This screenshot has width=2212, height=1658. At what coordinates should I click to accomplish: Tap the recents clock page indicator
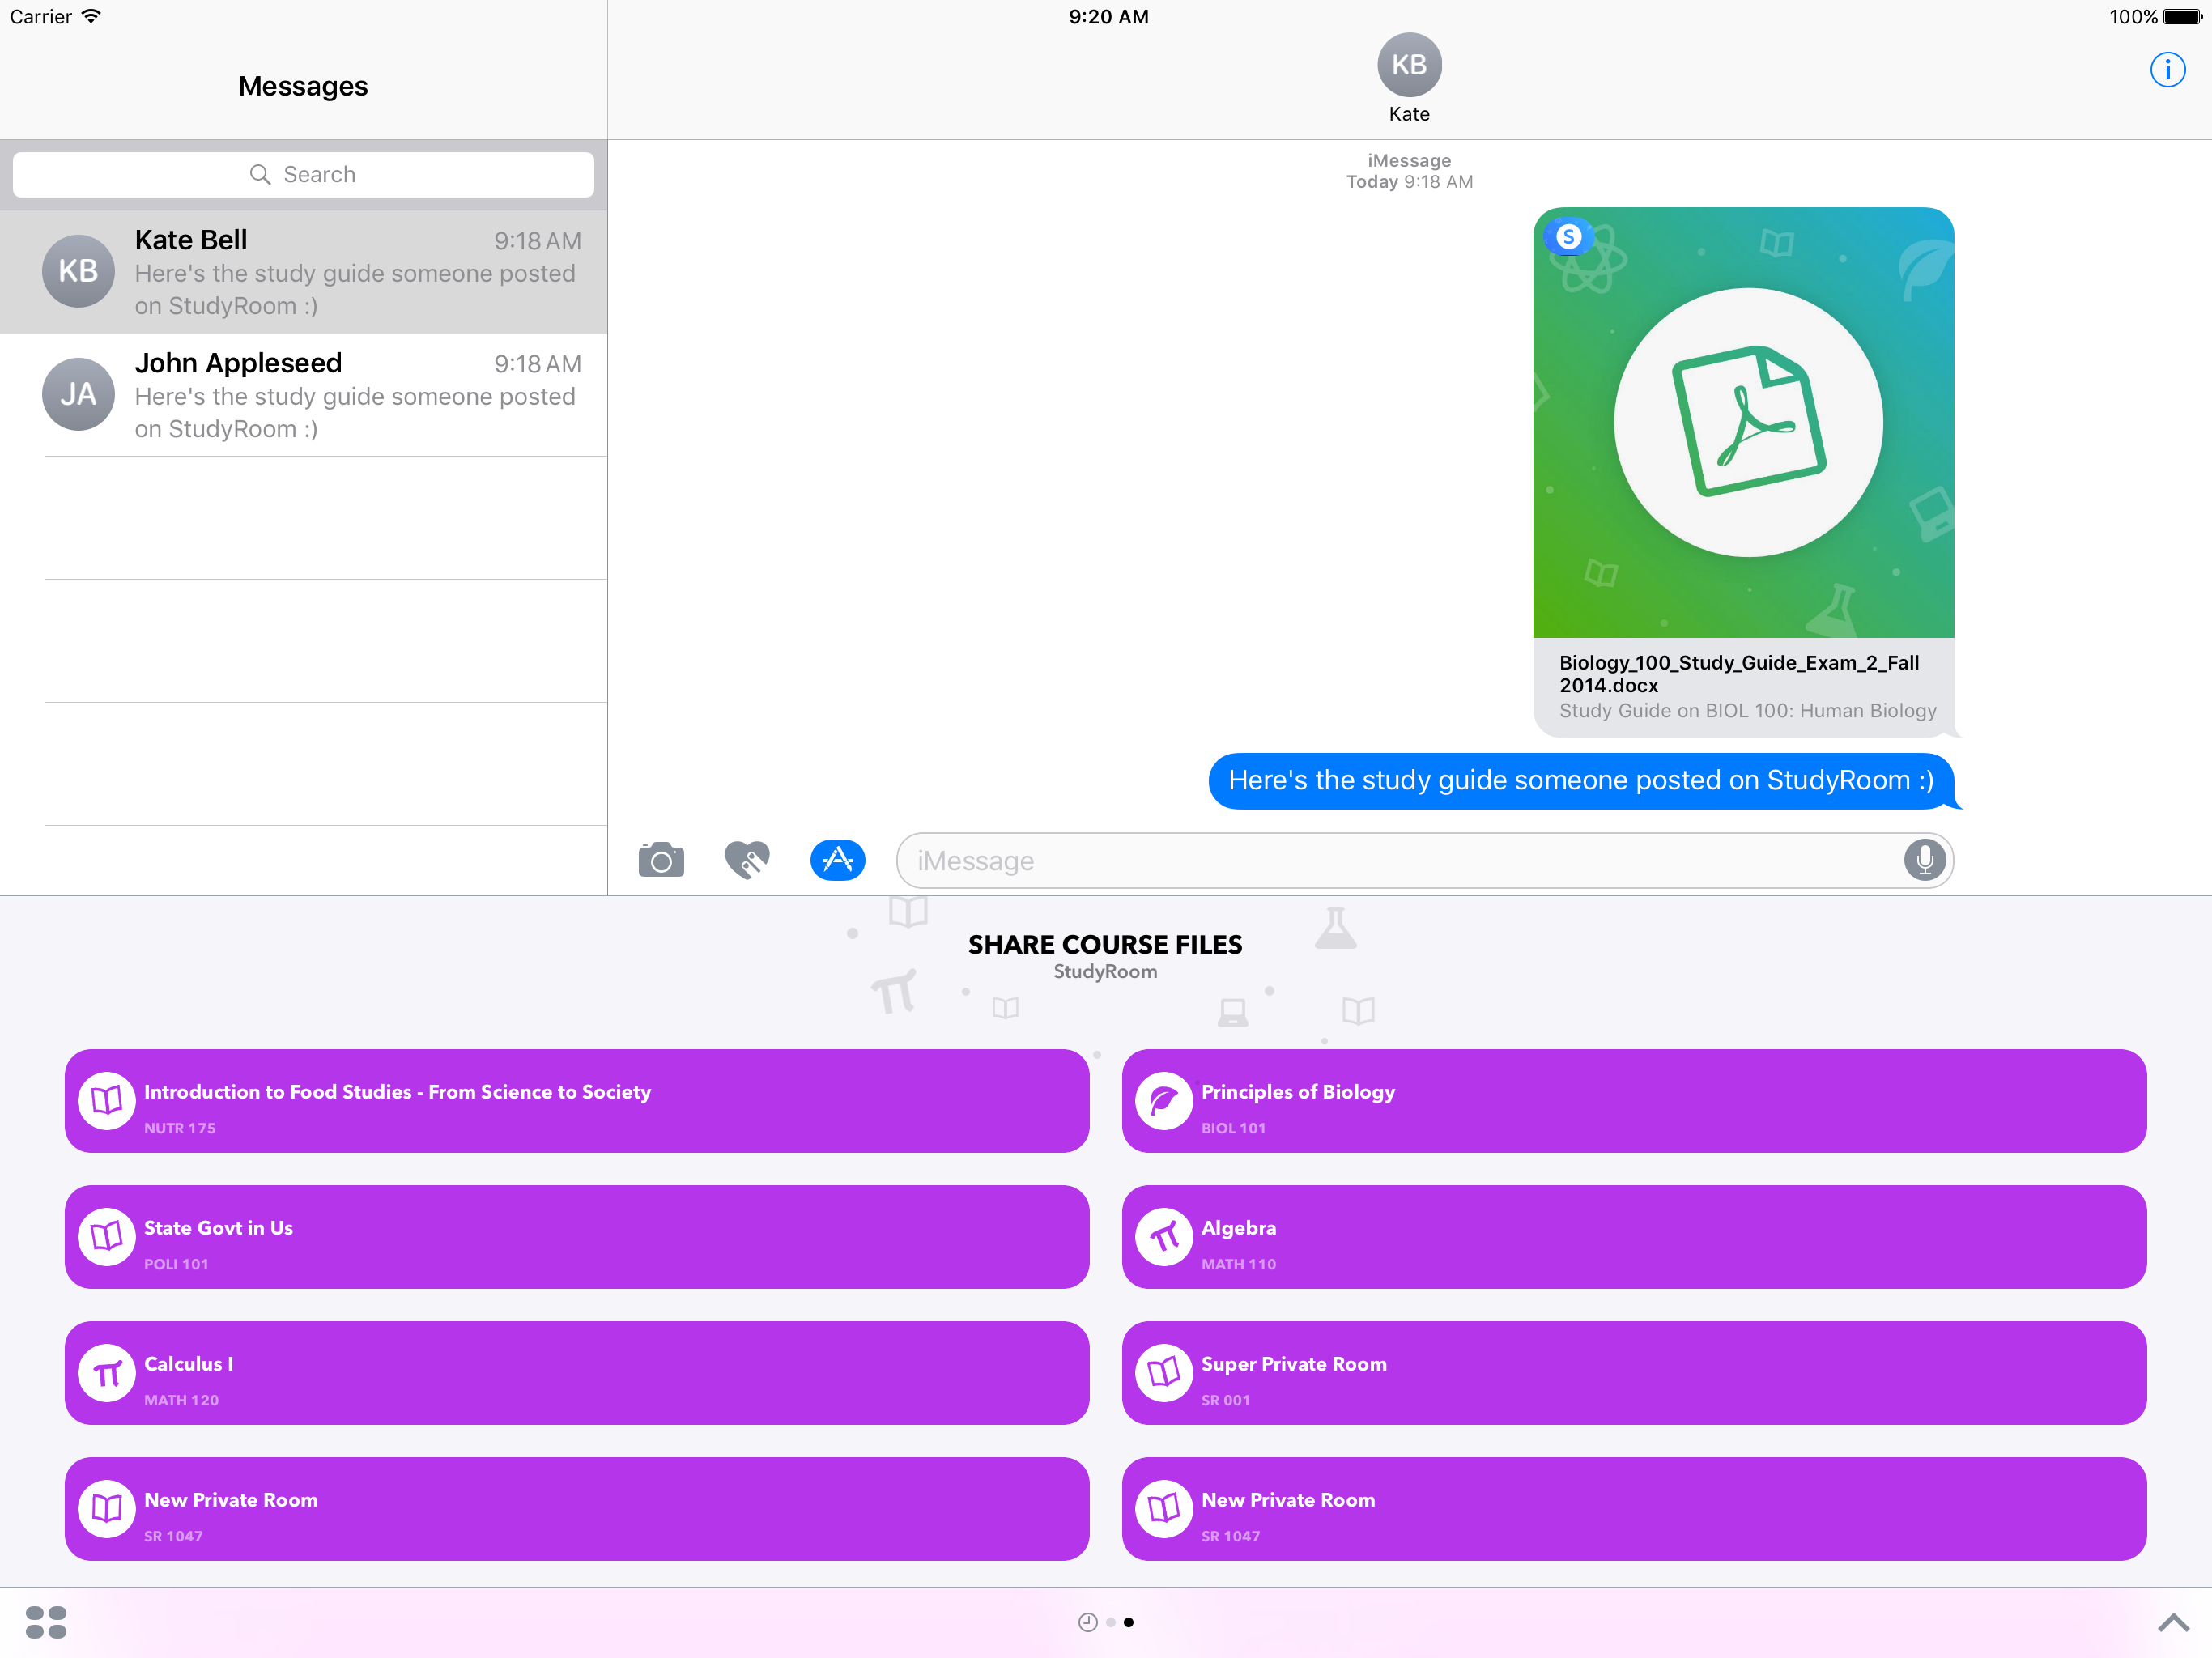tap(1087, 1622)
